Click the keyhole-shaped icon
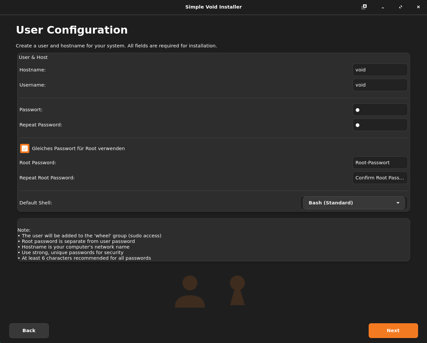 (237, 290)
